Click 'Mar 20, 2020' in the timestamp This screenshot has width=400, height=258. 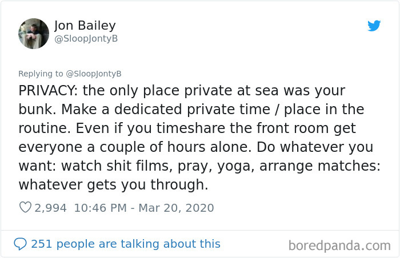click(176, 208)
